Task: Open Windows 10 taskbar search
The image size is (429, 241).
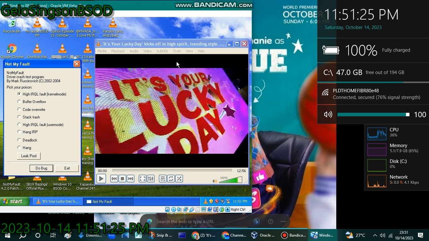Action: 23,235
